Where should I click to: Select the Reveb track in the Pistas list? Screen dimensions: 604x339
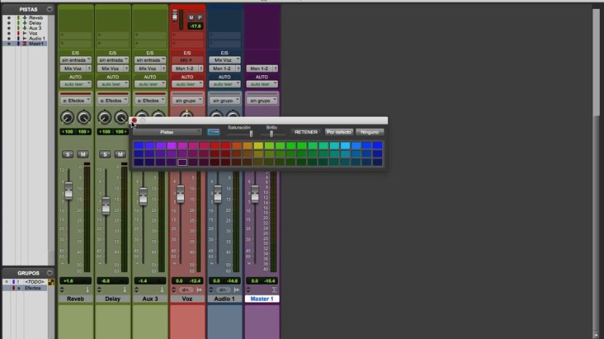36,18
